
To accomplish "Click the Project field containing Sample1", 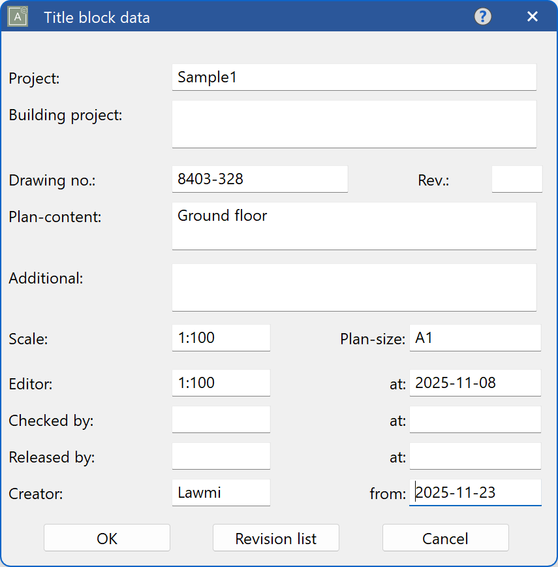I will pos(354,77).
